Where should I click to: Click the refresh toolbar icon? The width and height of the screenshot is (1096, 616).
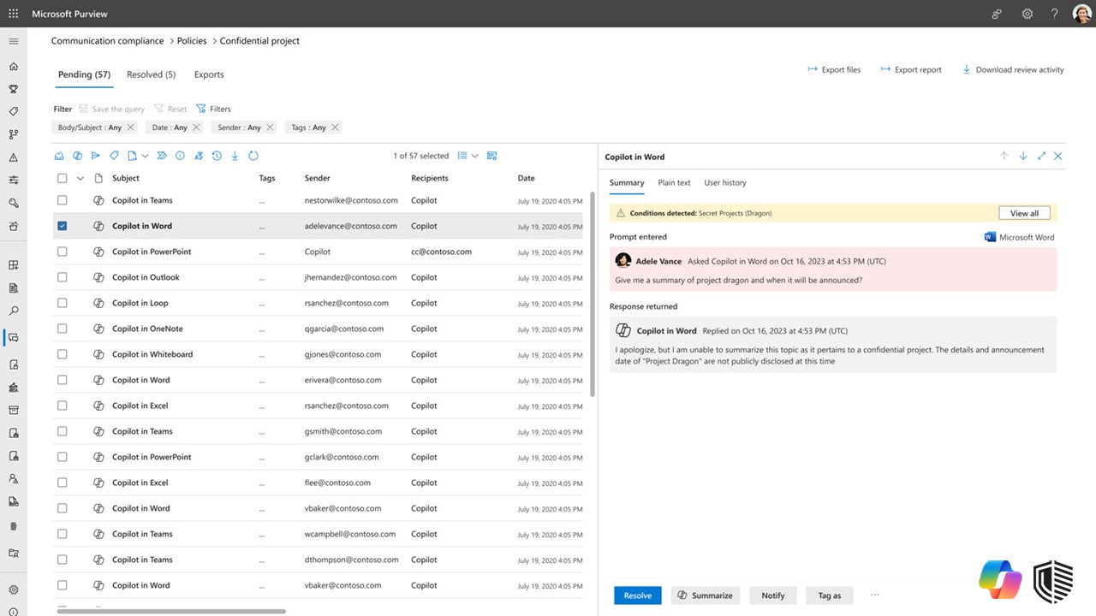click(x=253, y=156)
